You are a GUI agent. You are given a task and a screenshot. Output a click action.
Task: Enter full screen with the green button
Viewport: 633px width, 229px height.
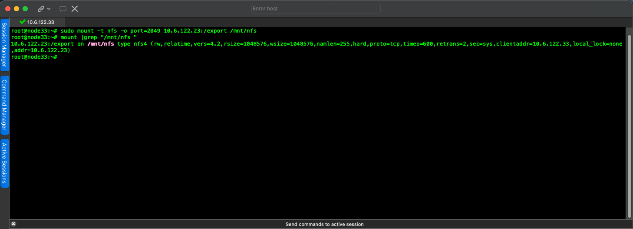pos(25,9)
